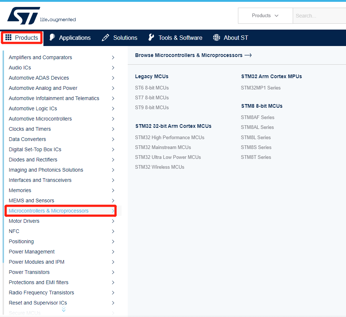Expand Data Converters chevron
The height and width of the screenshot is (317, 346).
coord(113,139)
